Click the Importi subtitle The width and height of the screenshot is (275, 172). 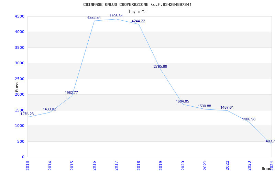[x=137, y=12]
